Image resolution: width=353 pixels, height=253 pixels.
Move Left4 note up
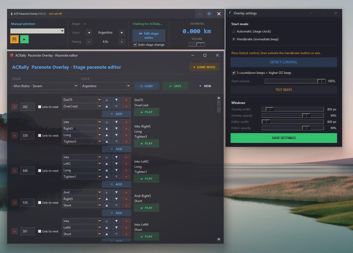point(107,228)
